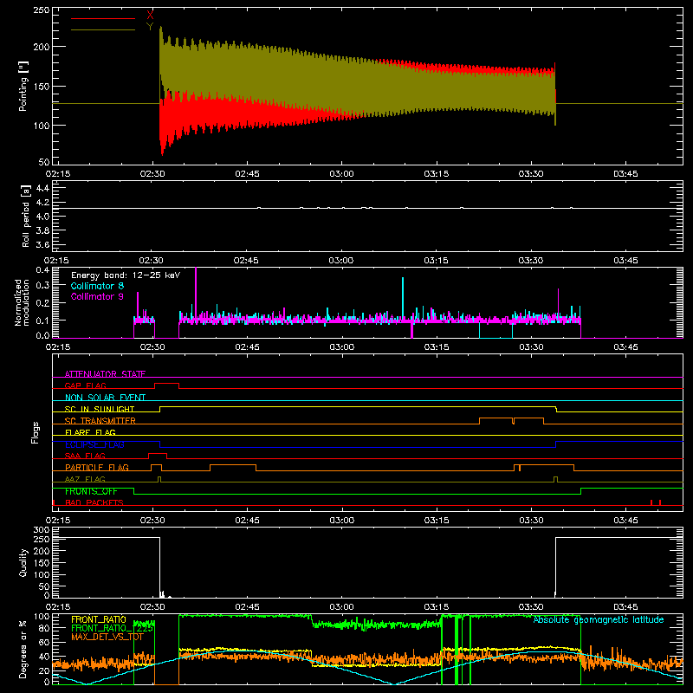Click the 250 tick on the Pointing axis
This screenshot has width=693, height=693.
41,10
